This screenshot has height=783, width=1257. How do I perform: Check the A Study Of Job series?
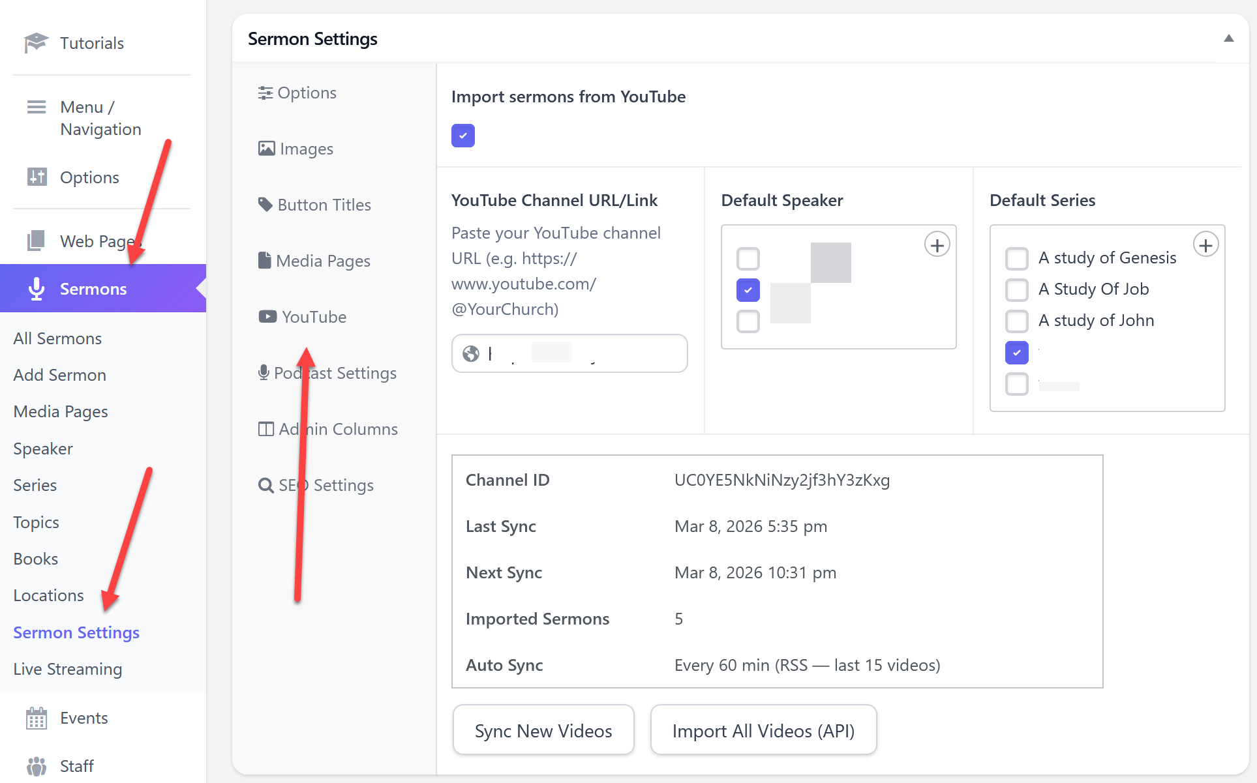(1016, 289)
